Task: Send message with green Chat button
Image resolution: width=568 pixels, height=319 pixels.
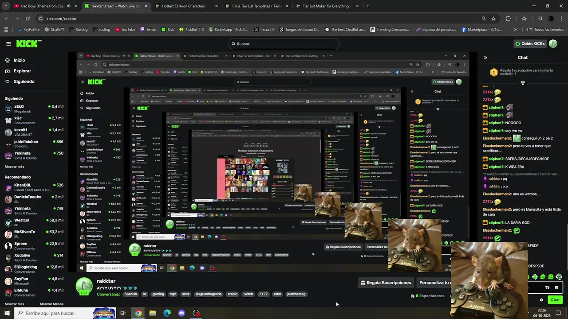Action: point(555,300)
